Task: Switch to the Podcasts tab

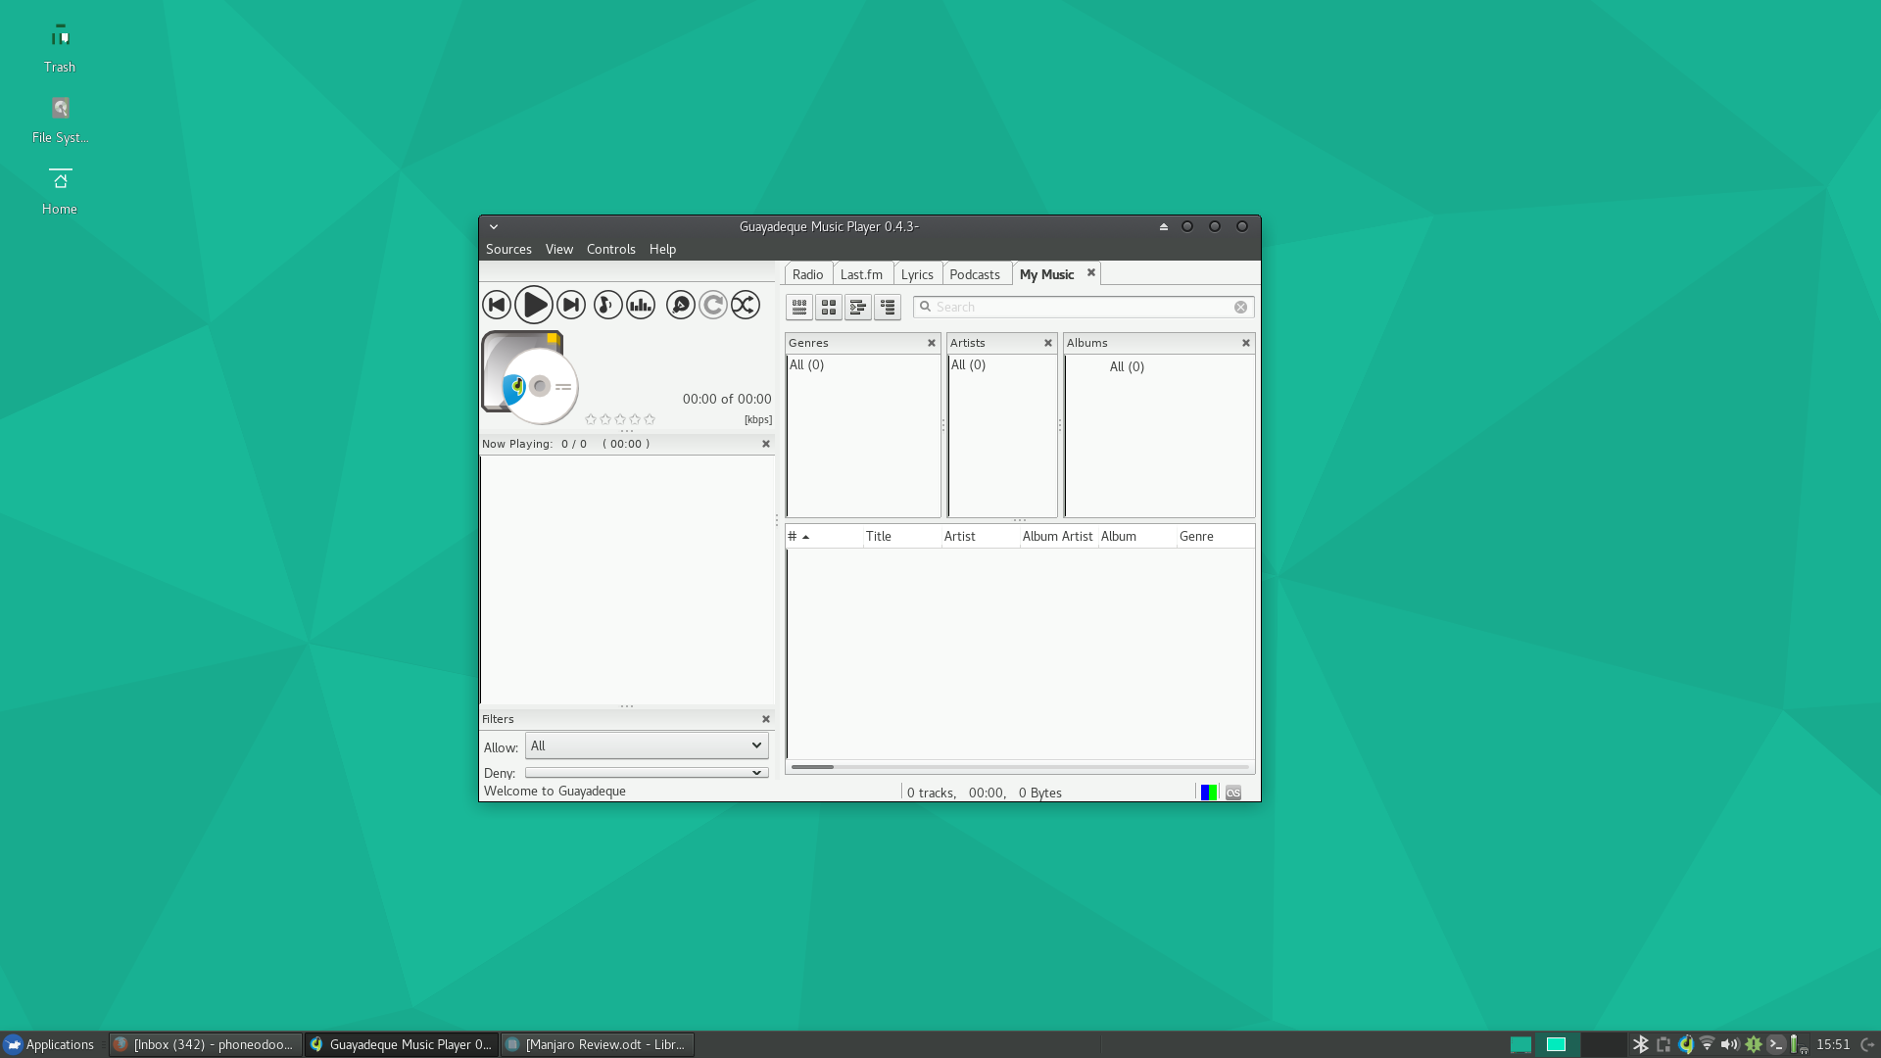Action: click(x=975, y=274)
